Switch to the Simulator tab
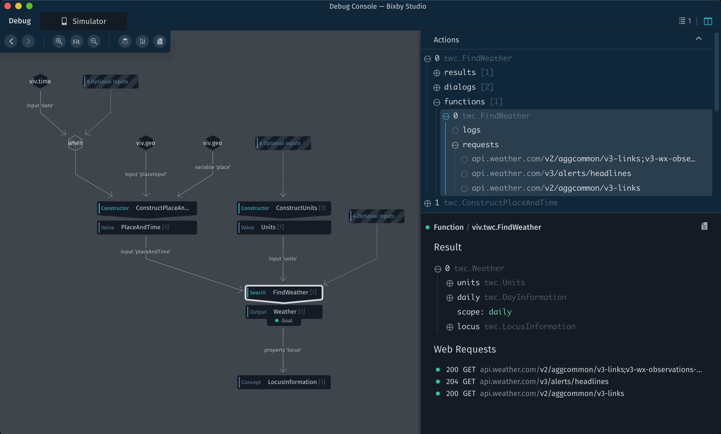 (83, 21)
